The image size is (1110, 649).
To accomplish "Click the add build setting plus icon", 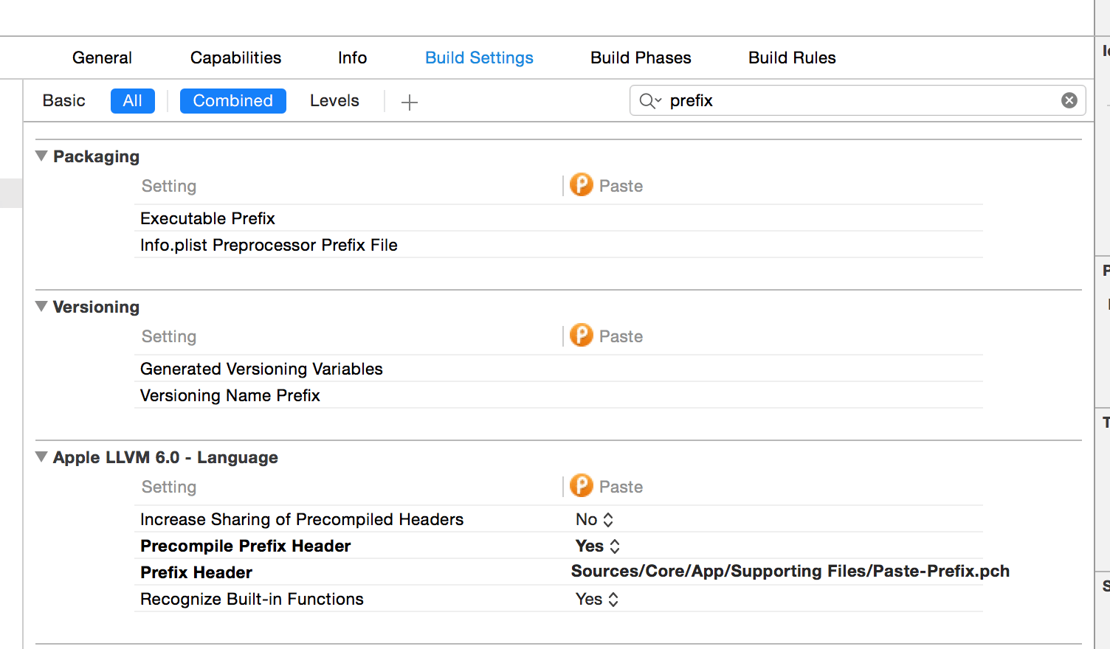I will (410, 102).
